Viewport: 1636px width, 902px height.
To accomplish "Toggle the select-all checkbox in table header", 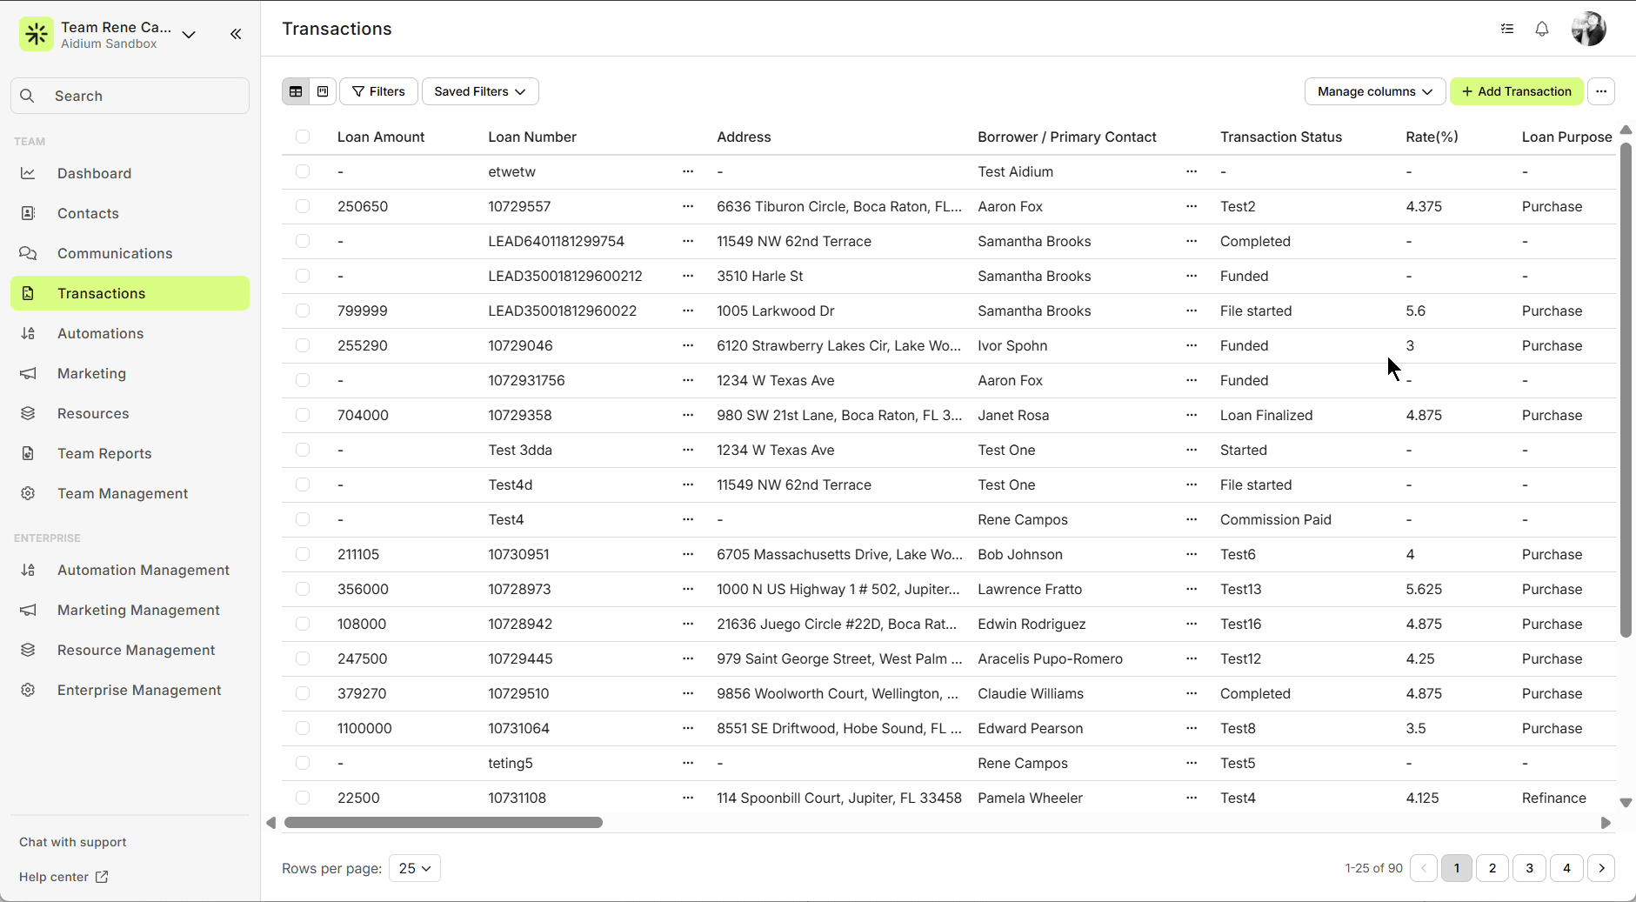I will point(303,137).
